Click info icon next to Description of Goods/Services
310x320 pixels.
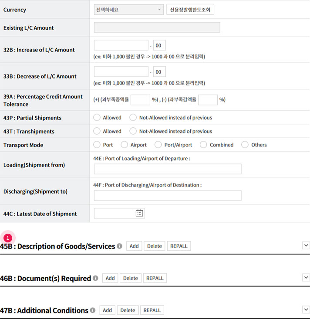(x=119, y=246)
